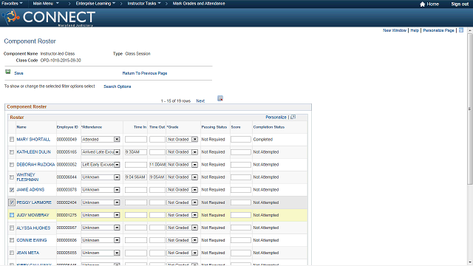Go to Next rows link
Image resolution: width=473 pixels, height=266 pixels.
click(200, 101)
